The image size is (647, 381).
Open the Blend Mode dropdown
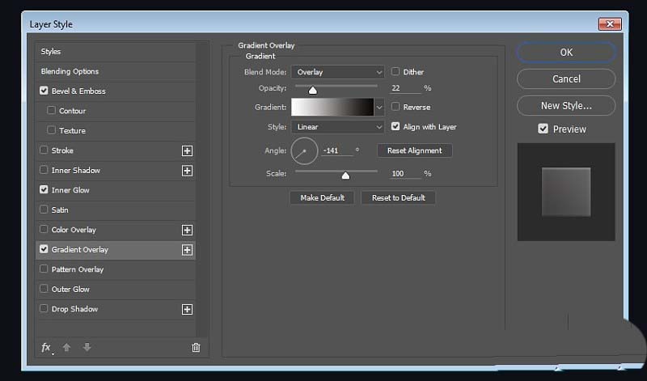coord(338,72)
